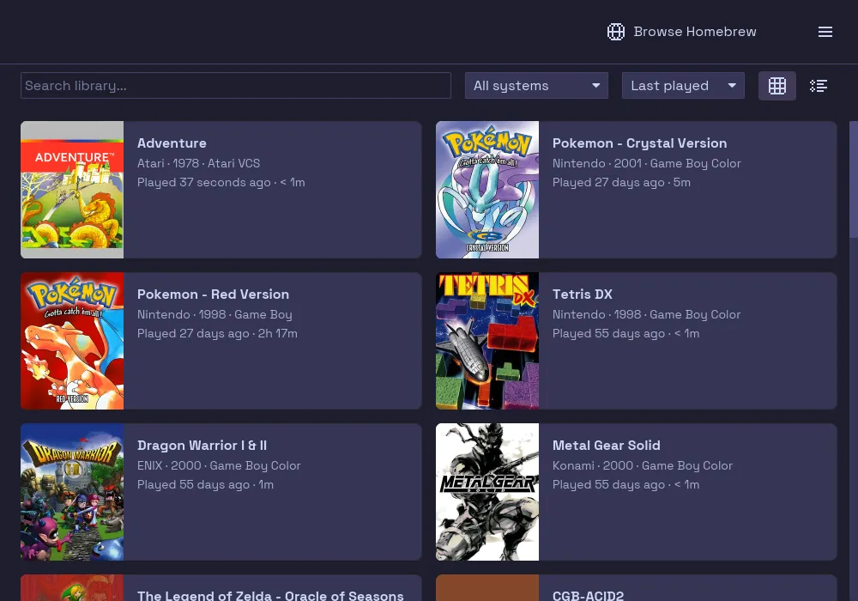Click 'Played 55 days ago · 1m' text
This screenshot has width=858, height=601.
tap(205, 484)
